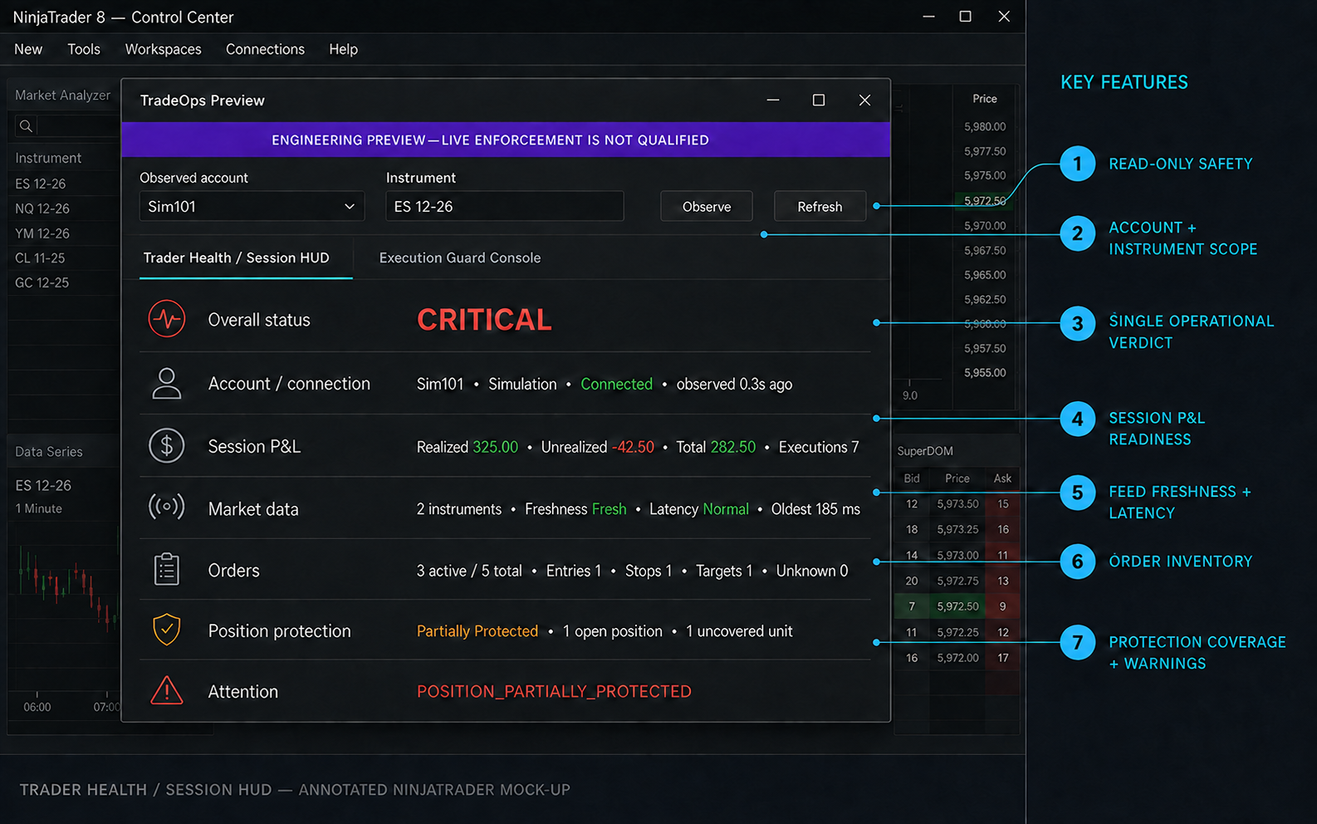Click the 5,955.00 price on the chart axis
The width and height of the screenshot is (1317, 824).
(x=985, y=373)
